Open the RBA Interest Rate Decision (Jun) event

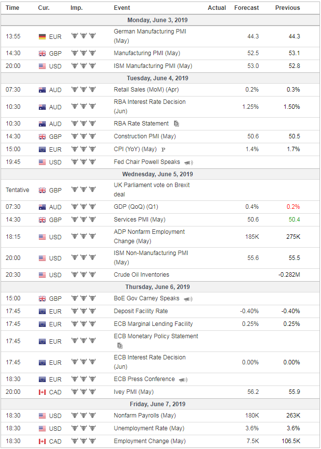[x=149, y=106]
